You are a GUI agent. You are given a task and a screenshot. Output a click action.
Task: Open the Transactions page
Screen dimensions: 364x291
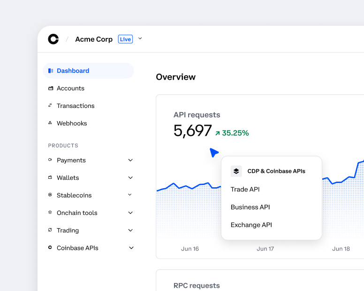(76, 106)
